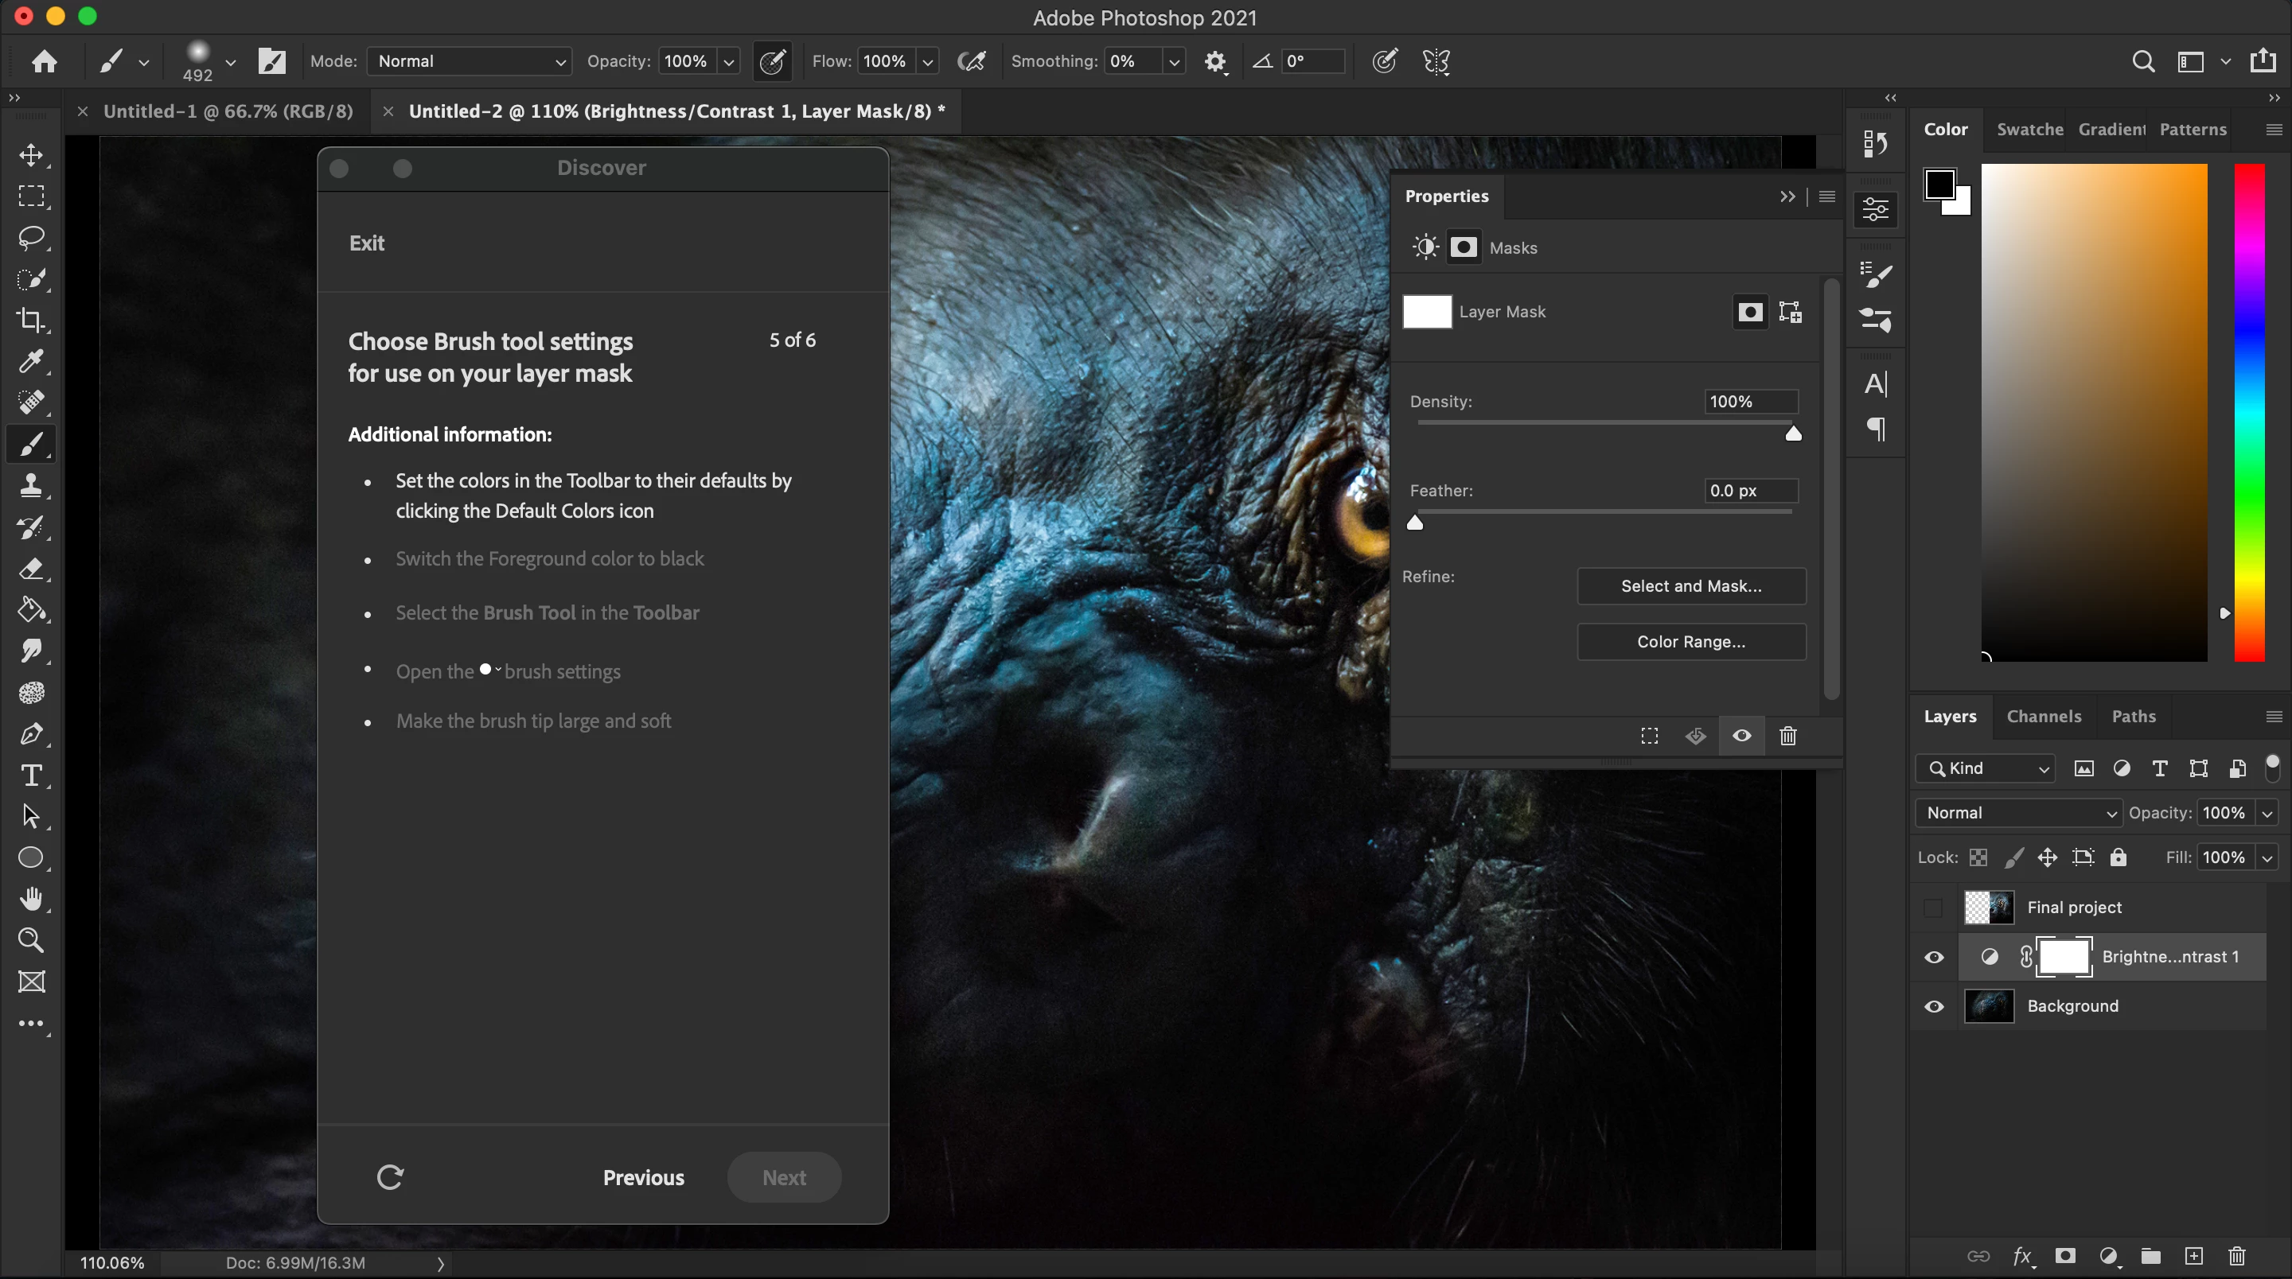
Task: Hide the Background layer
Action: click(1933, 1007)
